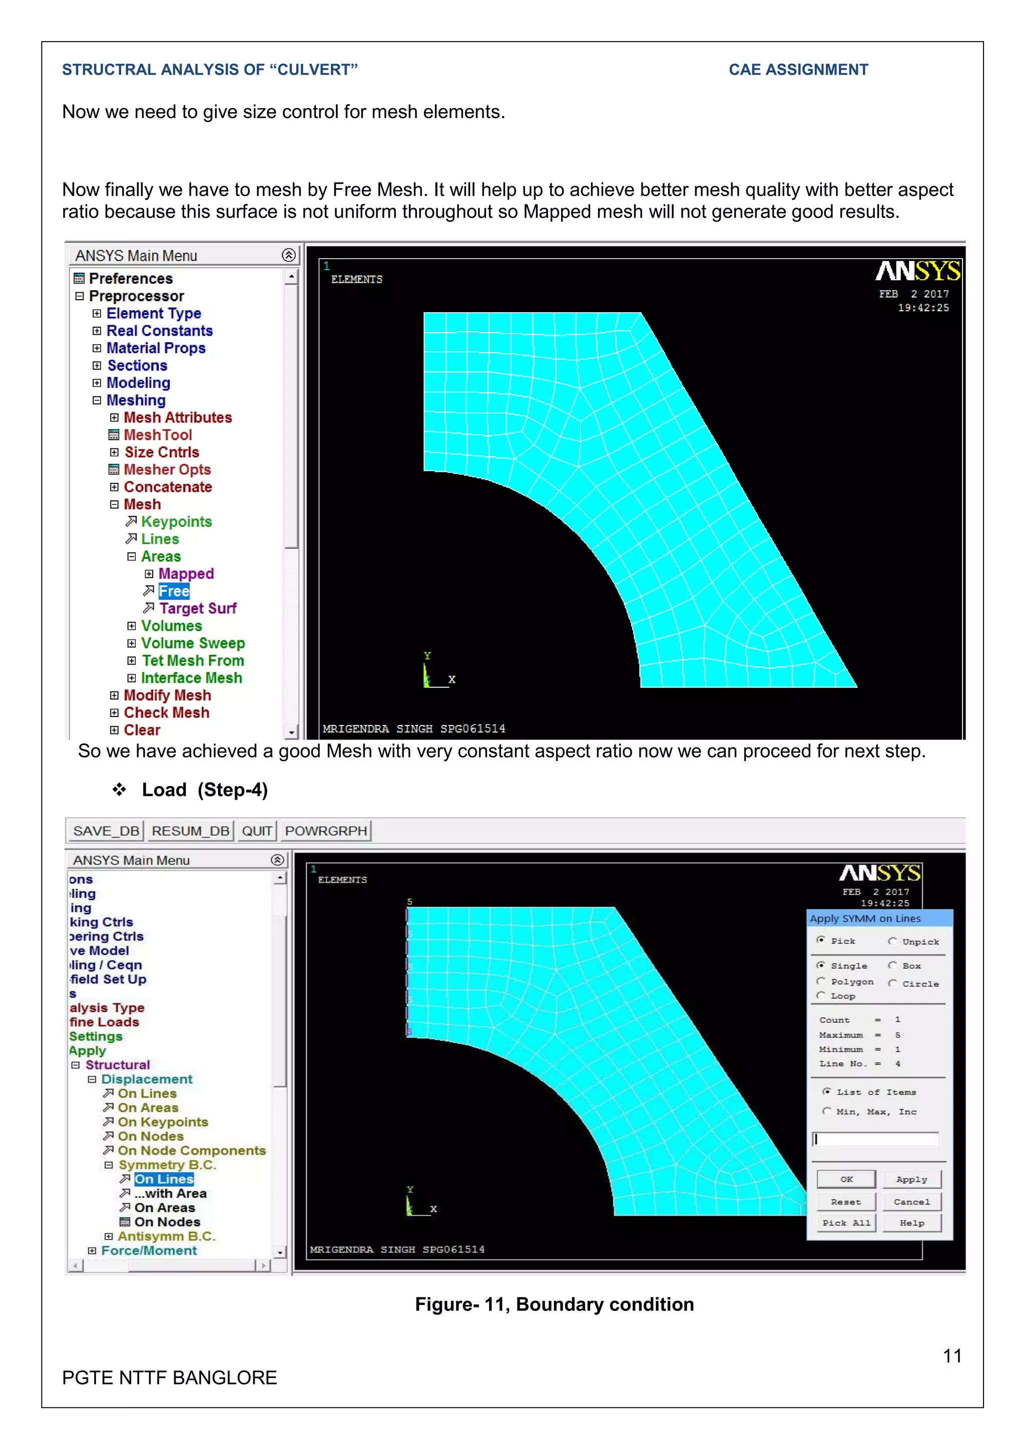This screenshot has height=1449, width=1025.
Task: Expand Antisymm B.C. node
Action: point(109,1236)
